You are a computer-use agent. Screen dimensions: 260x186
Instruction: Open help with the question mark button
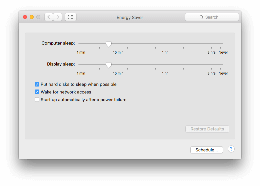231,149
